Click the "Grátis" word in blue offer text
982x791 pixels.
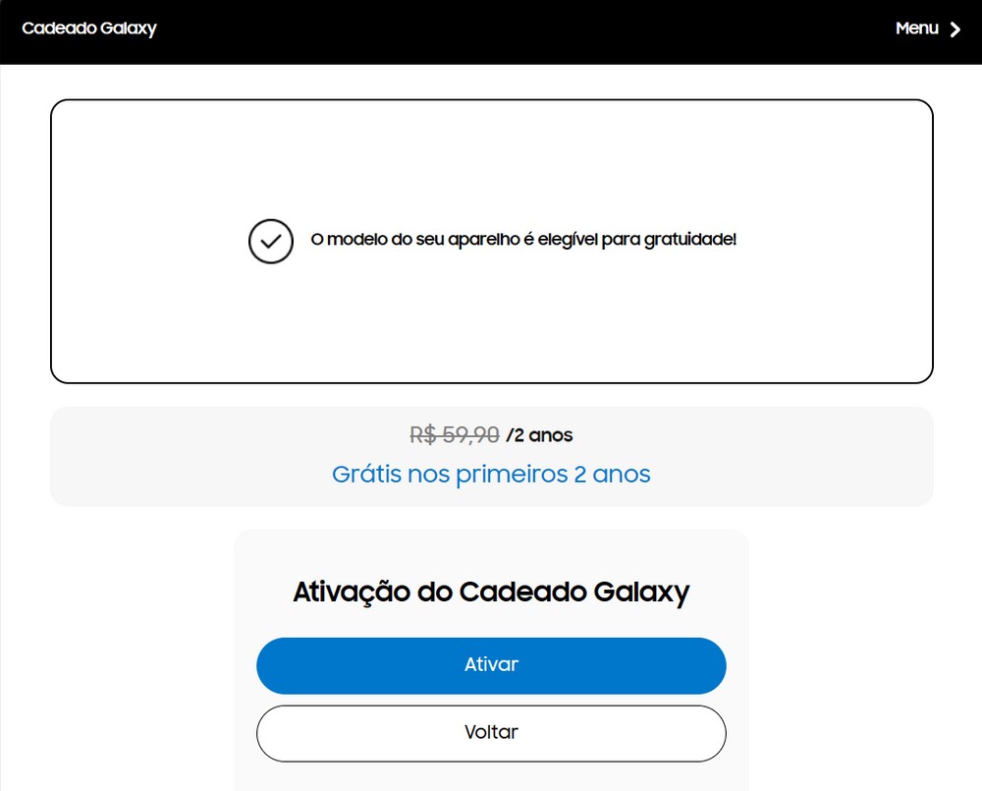367,475
